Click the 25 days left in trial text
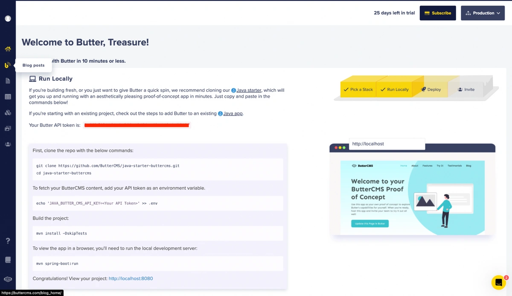This screenshot has width=512, height=296. 394,13
